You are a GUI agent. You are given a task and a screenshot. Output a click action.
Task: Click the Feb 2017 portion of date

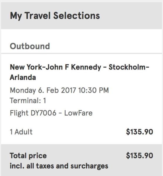[61, 90]
